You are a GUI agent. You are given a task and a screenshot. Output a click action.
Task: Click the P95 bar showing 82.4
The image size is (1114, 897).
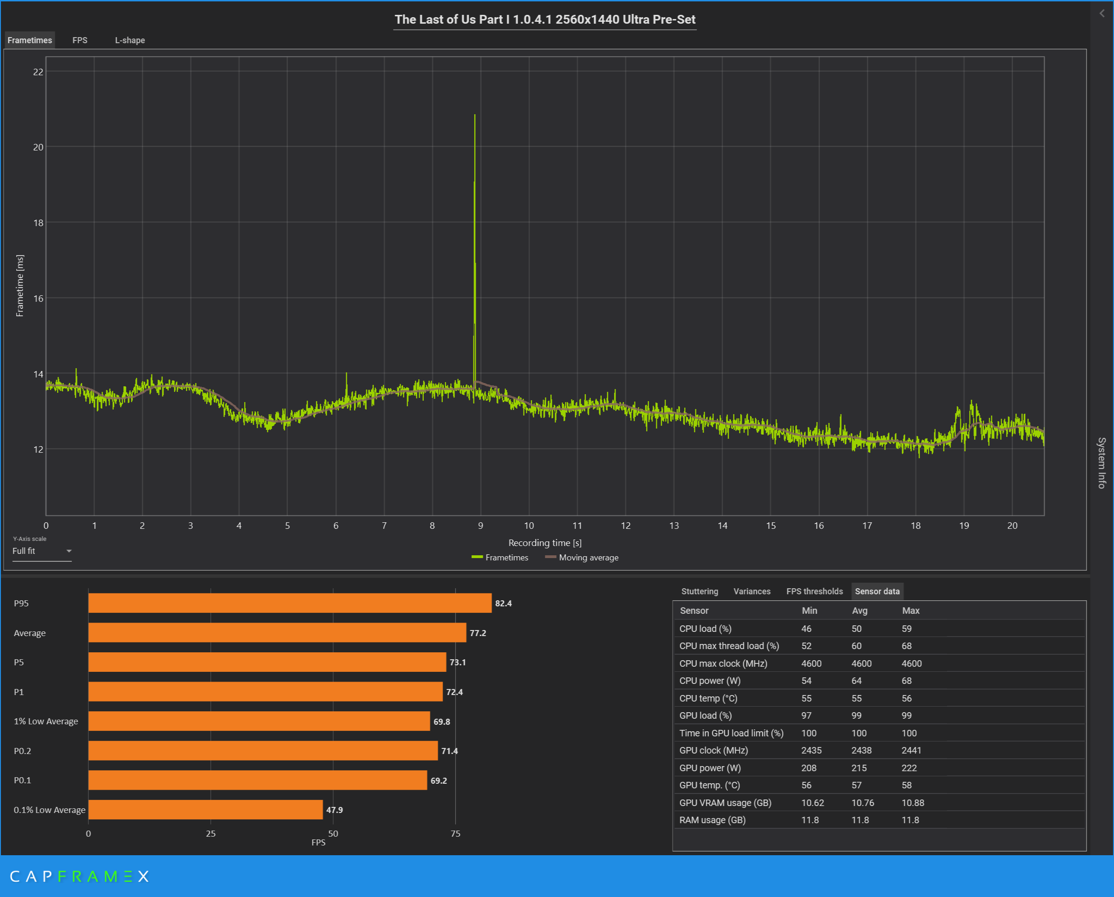click(290, 603)
